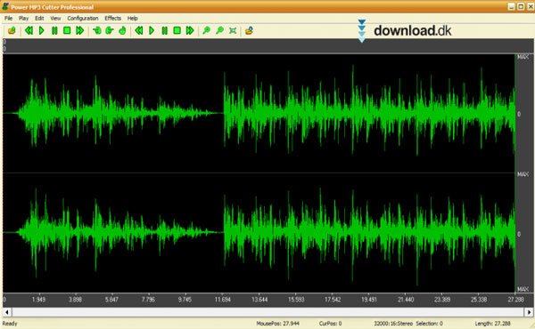The image size is (535, 329).
Task: Click the MousePos: 27.944 status text
Action: coord(277,324)
